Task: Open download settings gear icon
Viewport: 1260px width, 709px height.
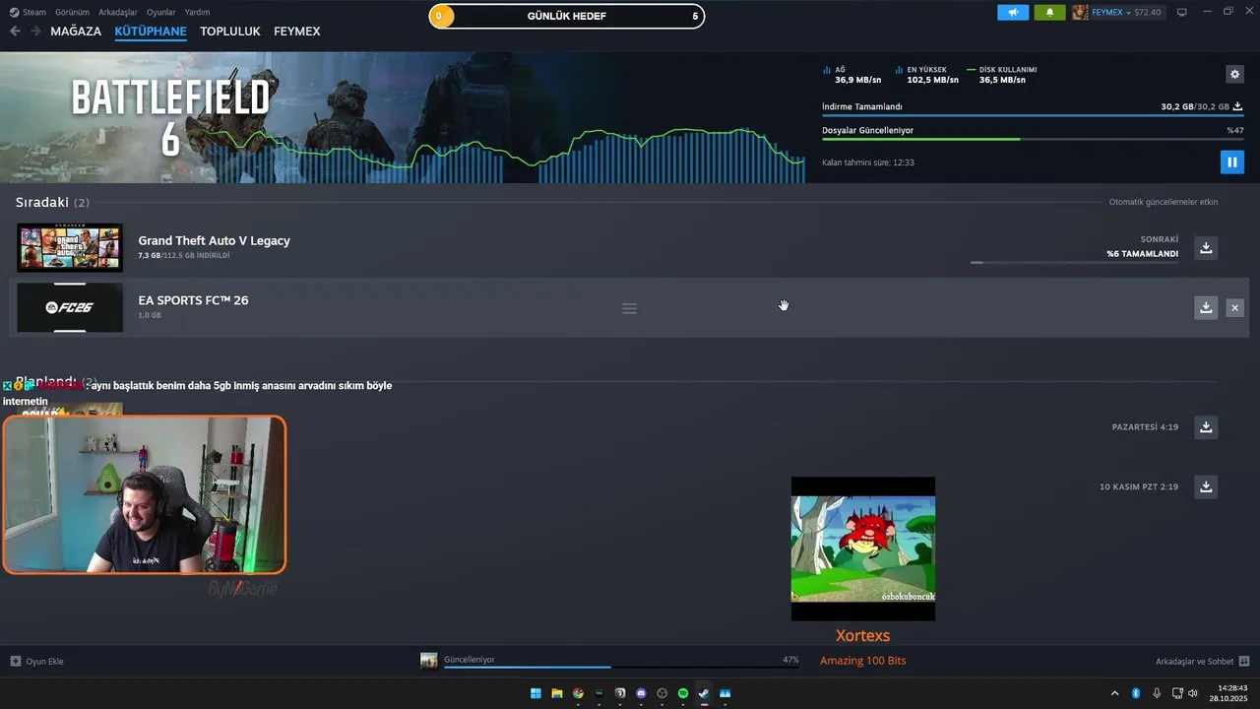Action: coord(1234,74)
